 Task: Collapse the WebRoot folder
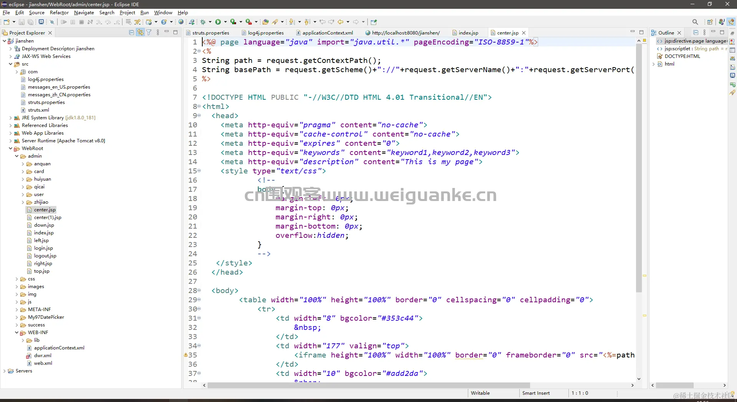(10, 148)
